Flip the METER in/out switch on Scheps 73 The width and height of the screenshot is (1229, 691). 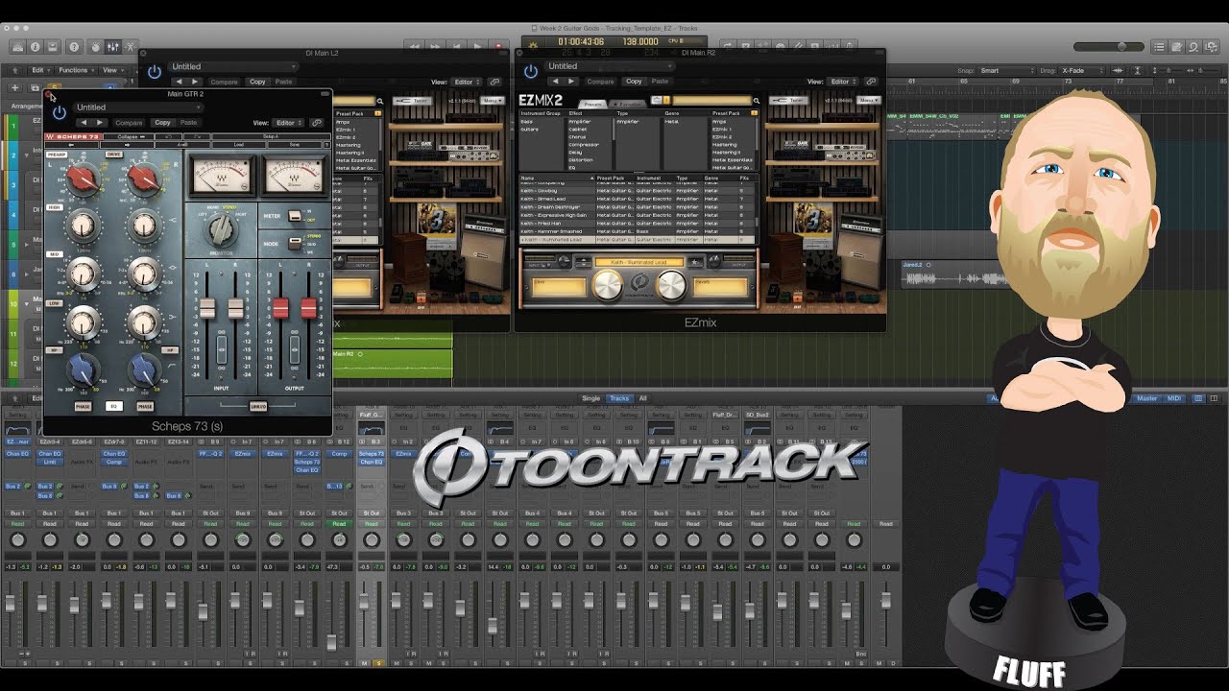(296, 216)
